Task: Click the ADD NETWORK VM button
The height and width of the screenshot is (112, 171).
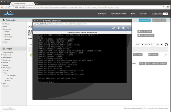Action: pos(146,35)
